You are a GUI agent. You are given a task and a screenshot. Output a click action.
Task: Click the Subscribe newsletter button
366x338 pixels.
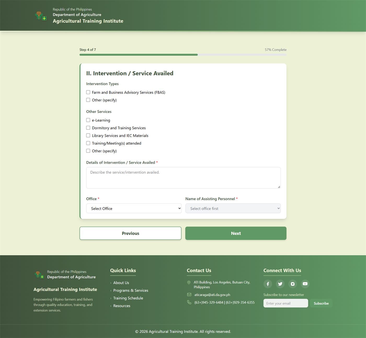pos(321,303)
